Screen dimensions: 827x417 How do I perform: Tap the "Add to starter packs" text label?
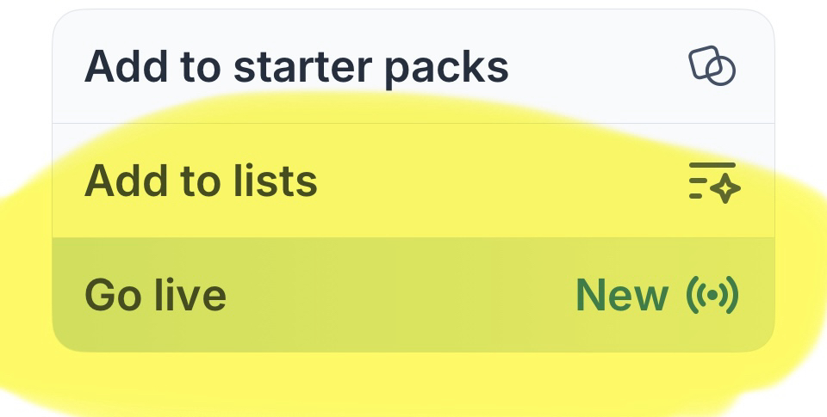296,67
